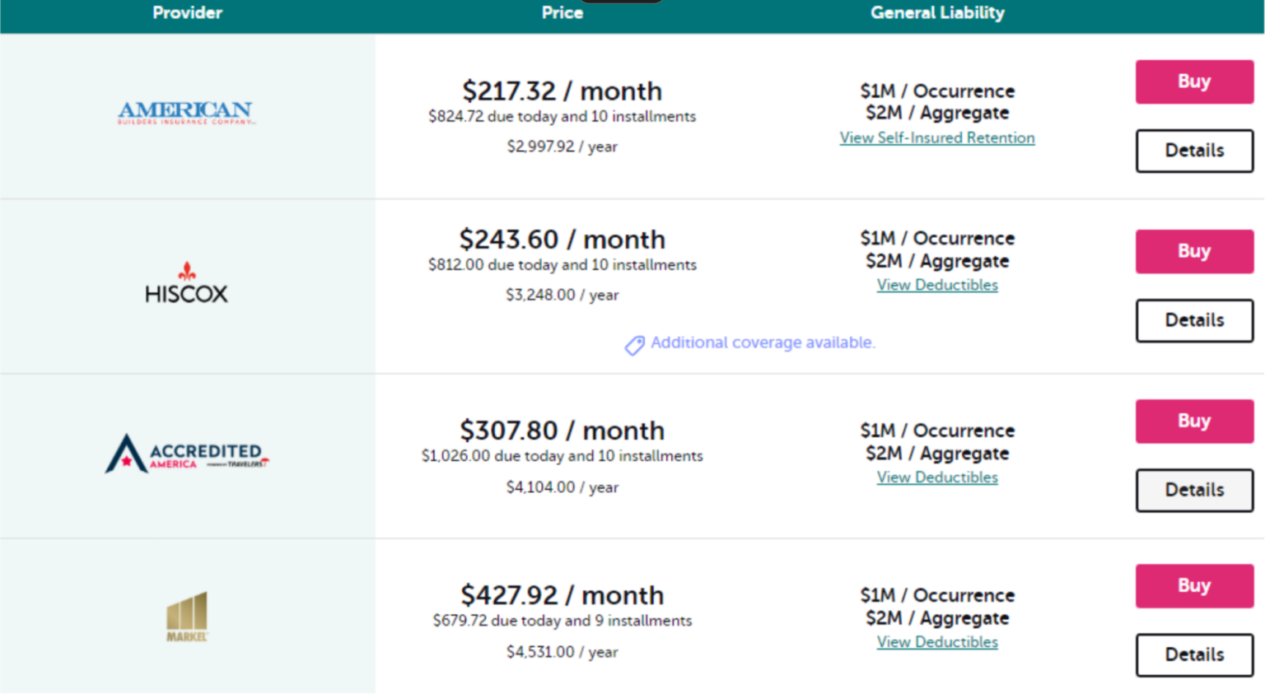Click the Markel logo
This screenshot has height=694, width=1265.
[x=187, y=617]
